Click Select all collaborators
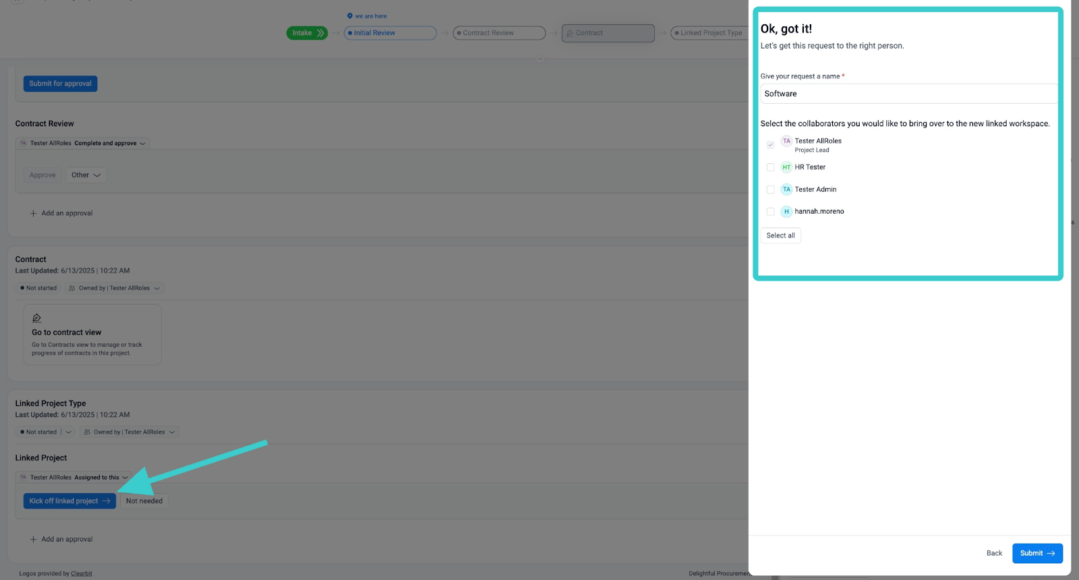Screen dimensions: 1079x580 (780, 235)
